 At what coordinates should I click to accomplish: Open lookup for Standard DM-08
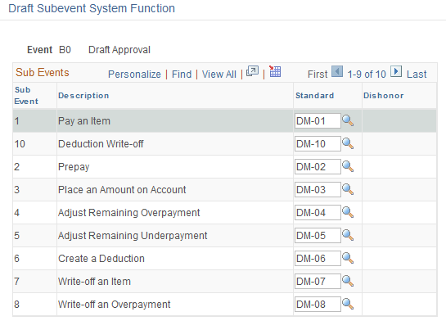348,304
